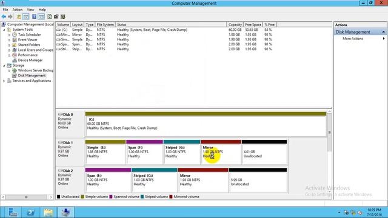Expand the Performance node
Screen dimensions: 388x218
[x=10, y=55]
